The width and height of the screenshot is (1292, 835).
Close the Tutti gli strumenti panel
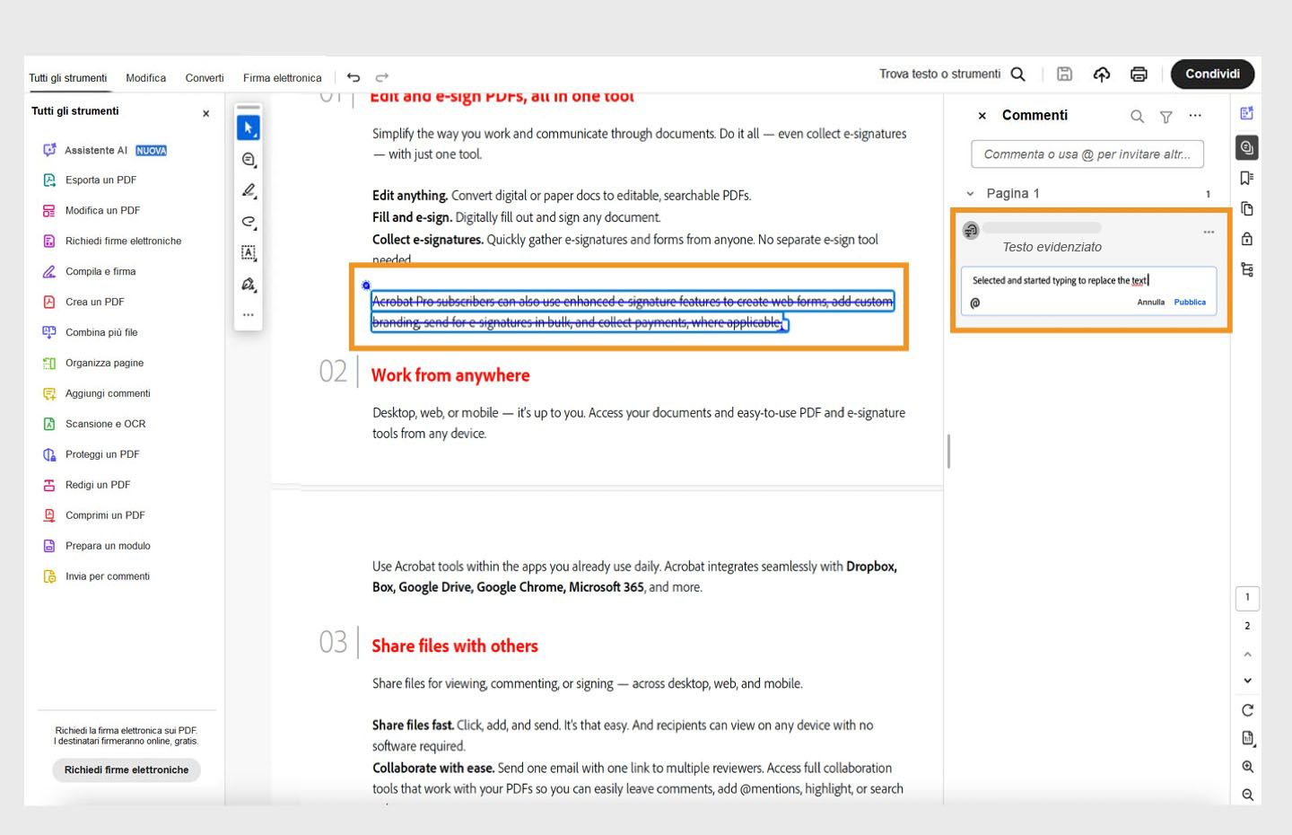click(x=206, y=114)
